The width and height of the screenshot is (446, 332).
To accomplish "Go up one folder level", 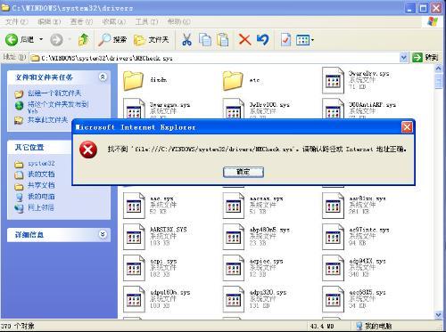I will [x=84, y=39].
